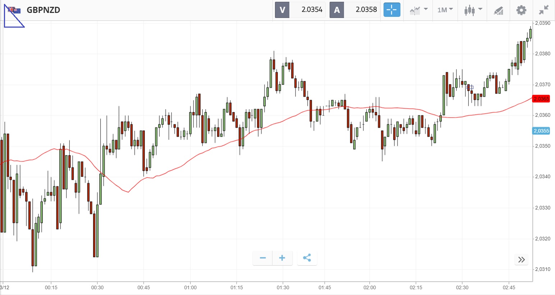Open the drawing tools pencil icon
The image size is (555, 295).
[498, 10]
